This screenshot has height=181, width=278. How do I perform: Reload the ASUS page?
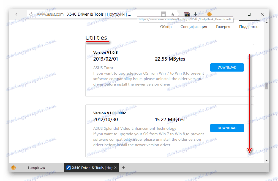pos(31,14)
